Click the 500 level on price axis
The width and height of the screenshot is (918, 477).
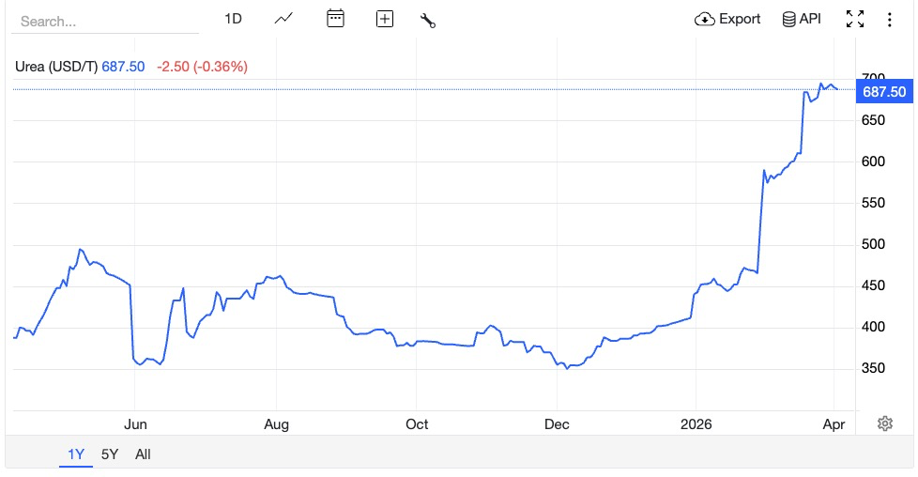click(x=874, y=244)
